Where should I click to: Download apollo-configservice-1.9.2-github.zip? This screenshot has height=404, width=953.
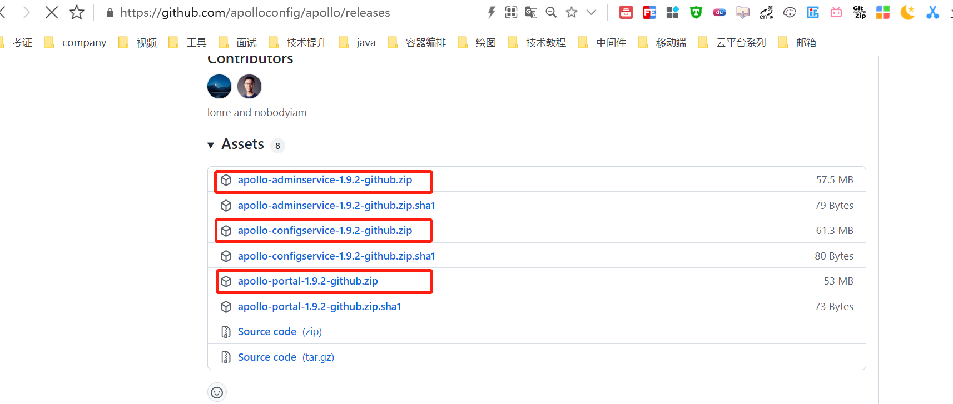coord(325,231)
